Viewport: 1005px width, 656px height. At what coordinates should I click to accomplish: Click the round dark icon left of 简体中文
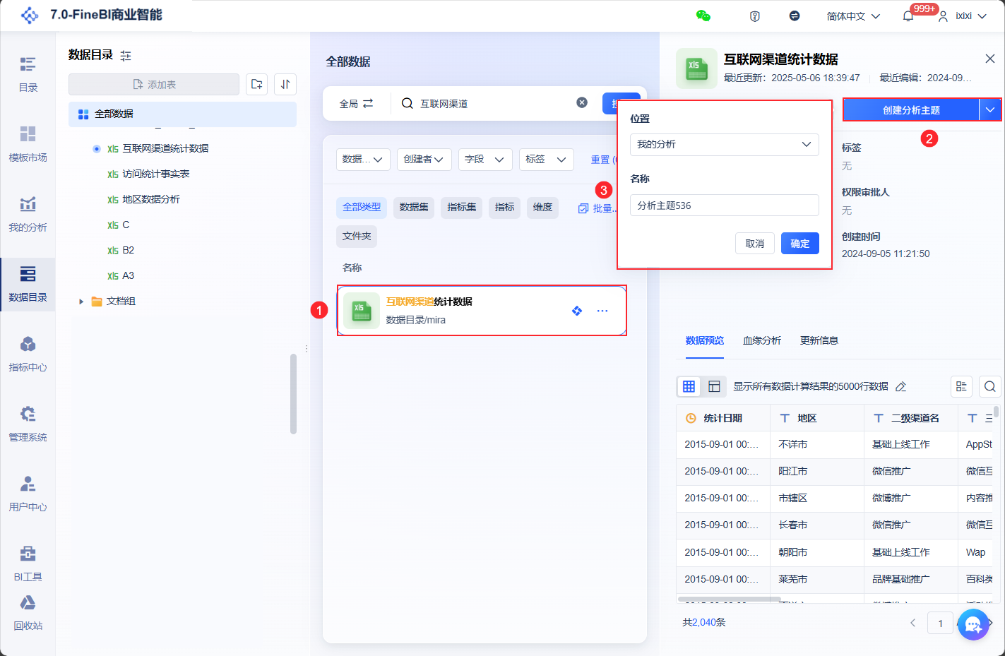pos(795,16)
